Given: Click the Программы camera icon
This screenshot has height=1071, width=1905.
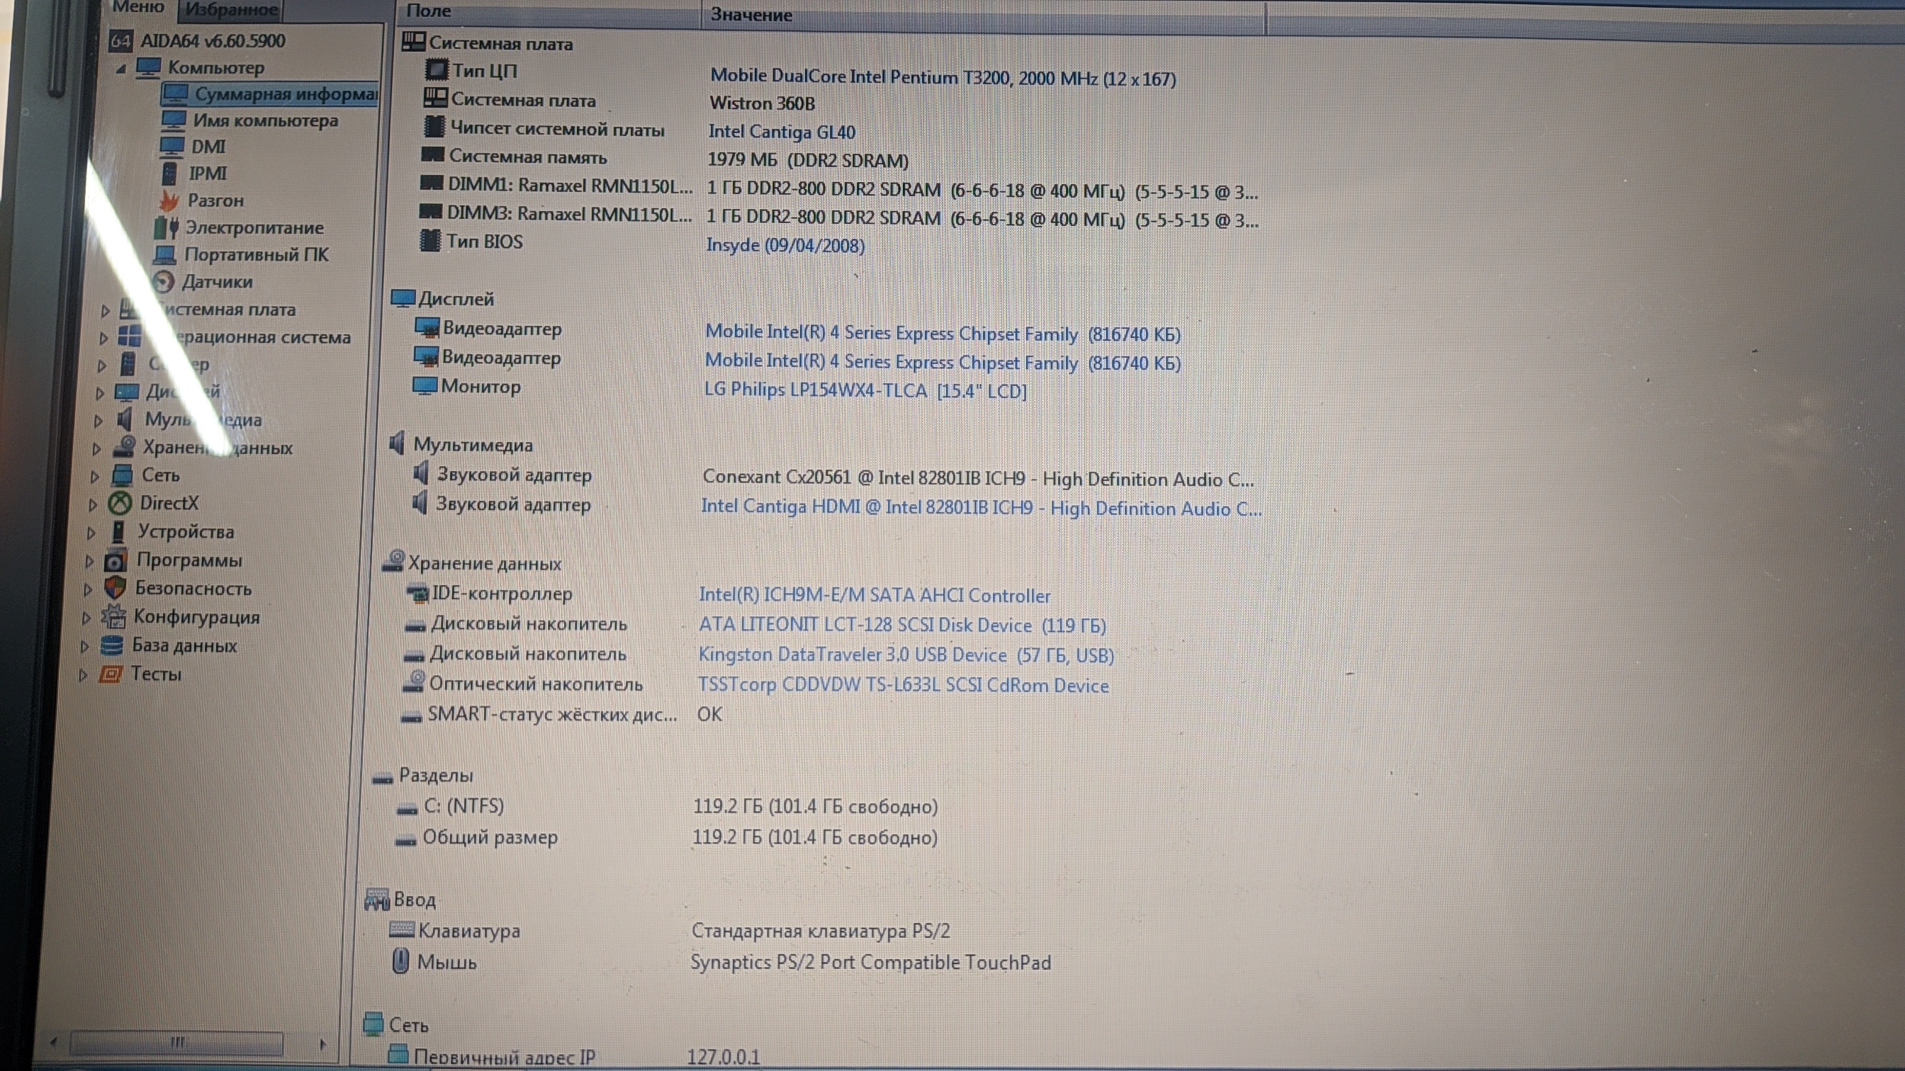Looking at the screenshot, I should (x=116, y=561).
